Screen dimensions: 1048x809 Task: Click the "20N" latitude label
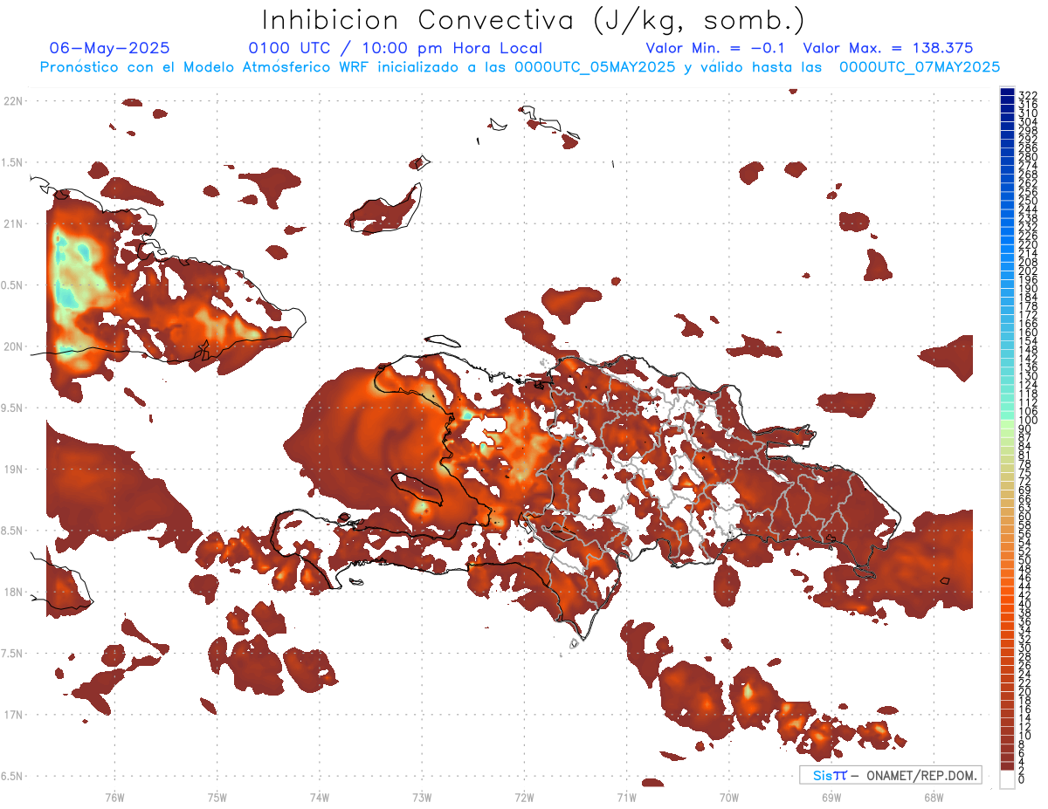point(13,346)
